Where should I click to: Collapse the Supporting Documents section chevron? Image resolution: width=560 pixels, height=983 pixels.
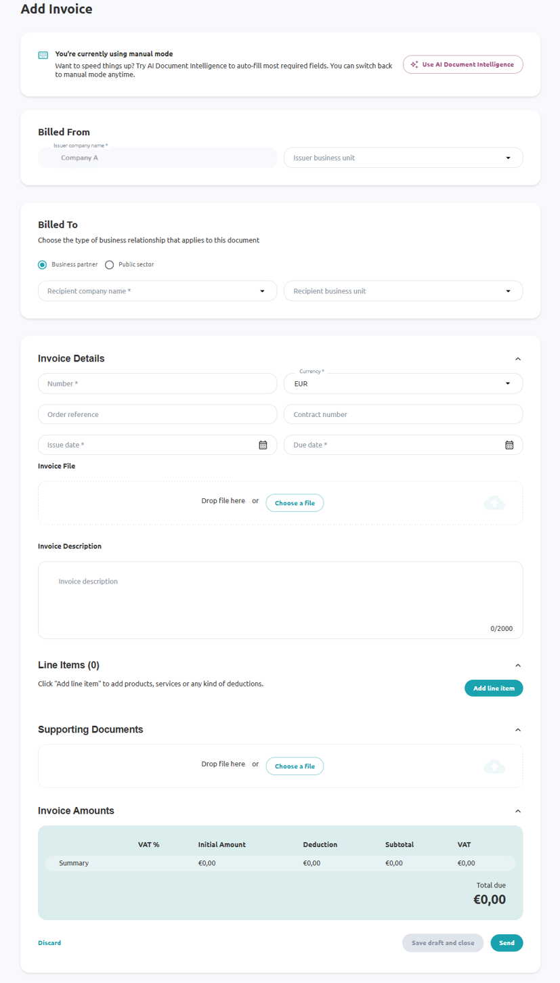[x=518, y=729]
